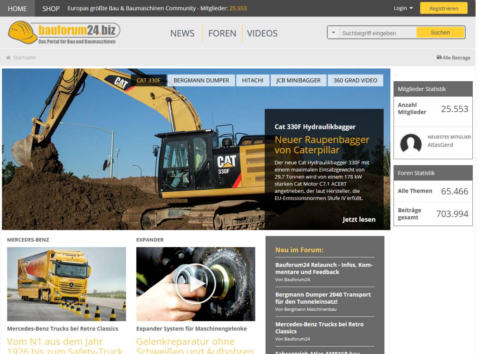The width and height of the screenshot is (495, 354).
Task: Click newest member name AtlasGerd
Action: click(x=440, y=145)
